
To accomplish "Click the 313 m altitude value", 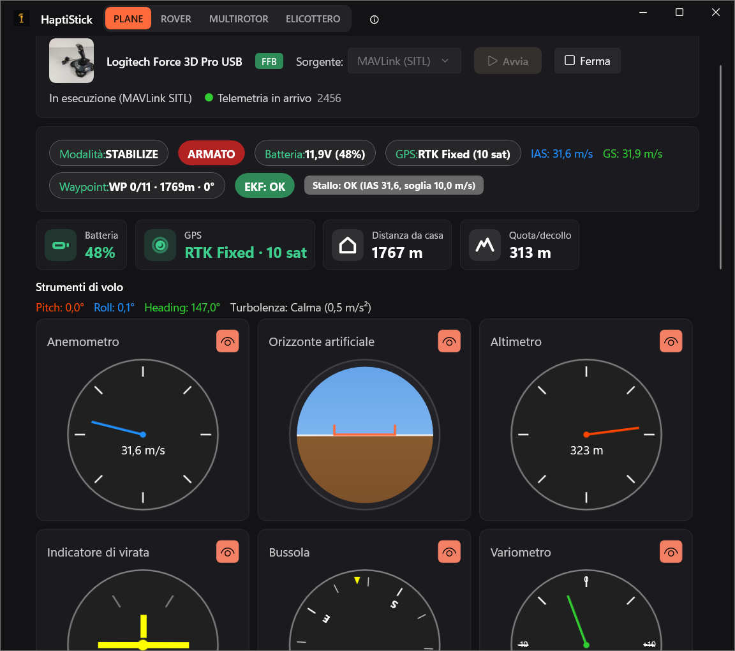I will (530, 253).
